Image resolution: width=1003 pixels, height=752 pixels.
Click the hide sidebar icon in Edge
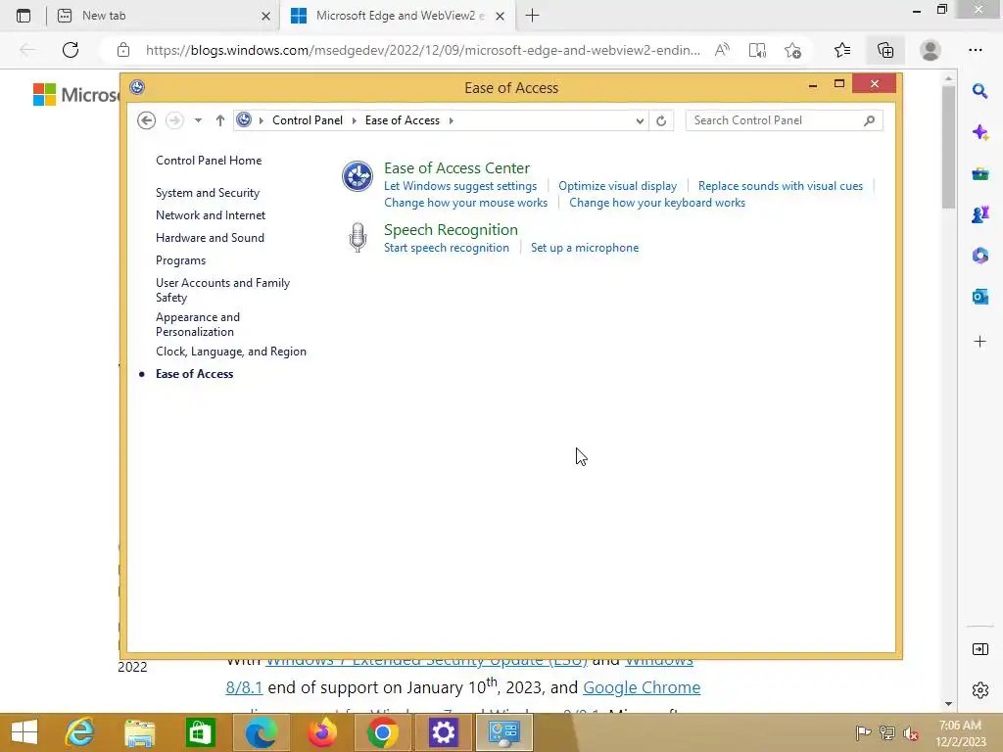(x=979, y=650)
